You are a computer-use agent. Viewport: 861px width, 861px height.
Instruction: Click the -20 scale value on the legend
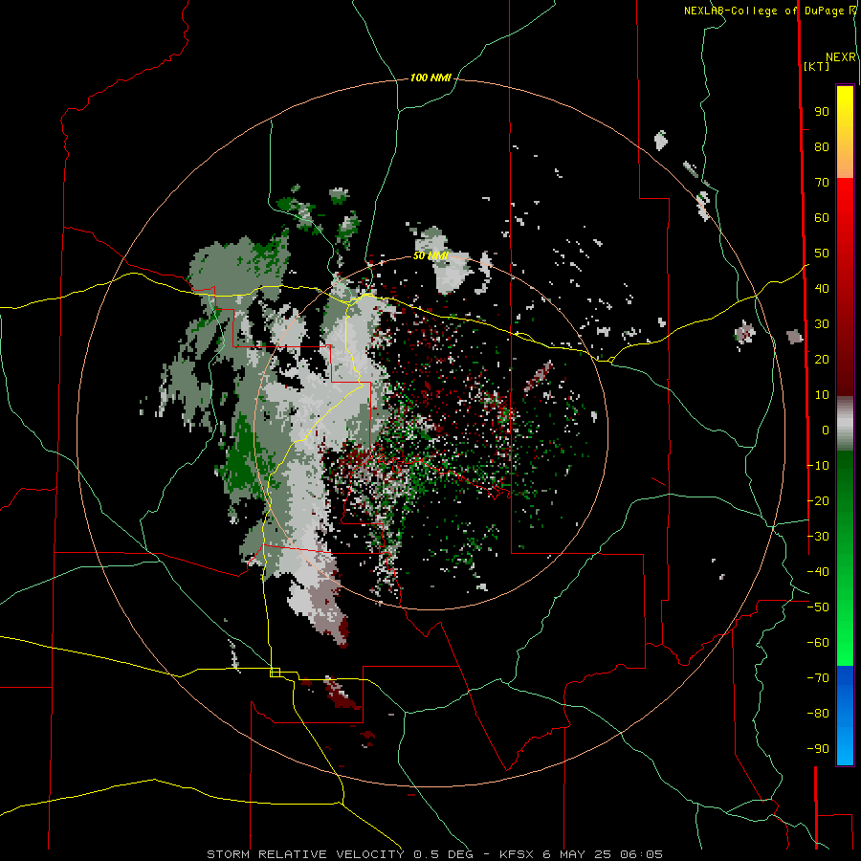(x=818, y=501)
